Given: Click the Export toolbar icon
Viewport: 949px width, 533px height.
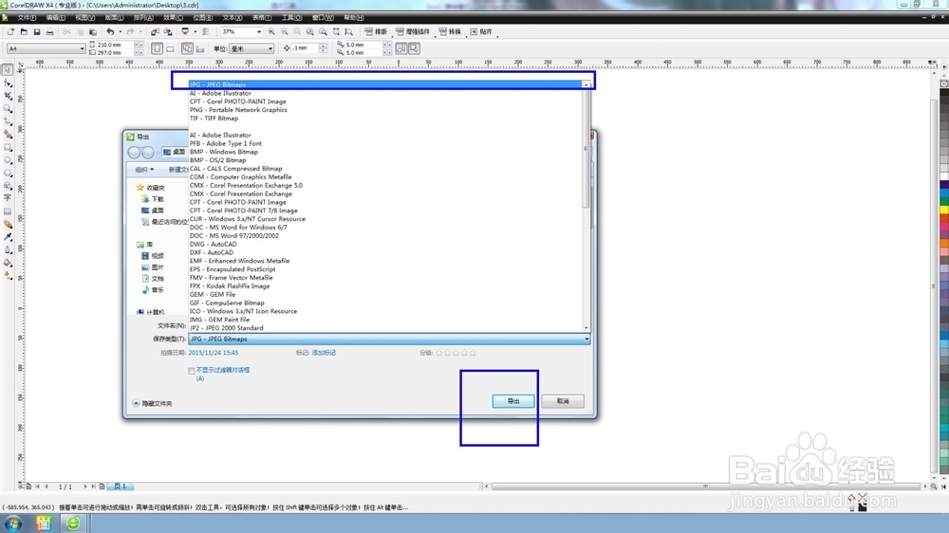Looking at the screenshot, I should [168, 31].
